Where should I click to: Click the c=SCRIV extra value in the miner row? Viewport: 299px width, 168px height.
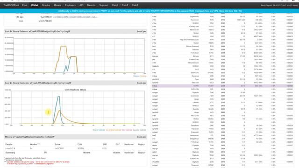coord(59,148)
